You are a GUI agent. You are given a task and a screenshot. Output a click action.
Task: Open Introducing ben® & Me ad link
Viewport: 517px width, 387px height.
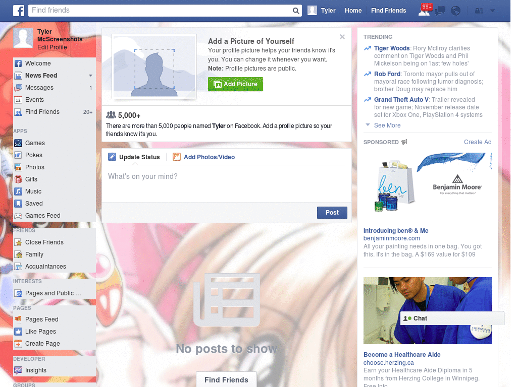(396, 231)
